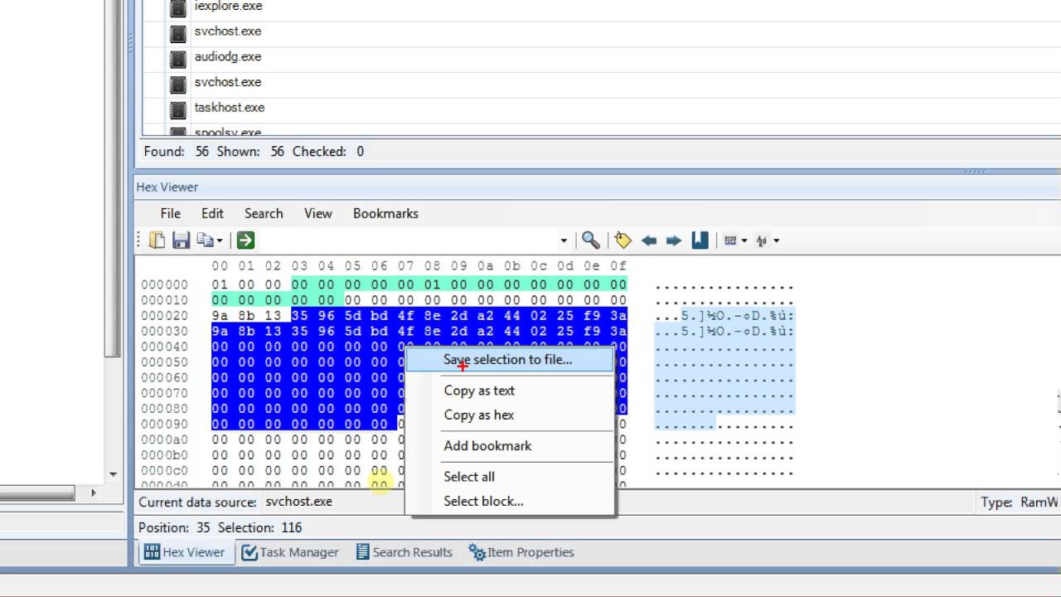Click the blue bookmarks book icon
Image resolution: width=1061 pixels, height=597 pixels.
700,240
